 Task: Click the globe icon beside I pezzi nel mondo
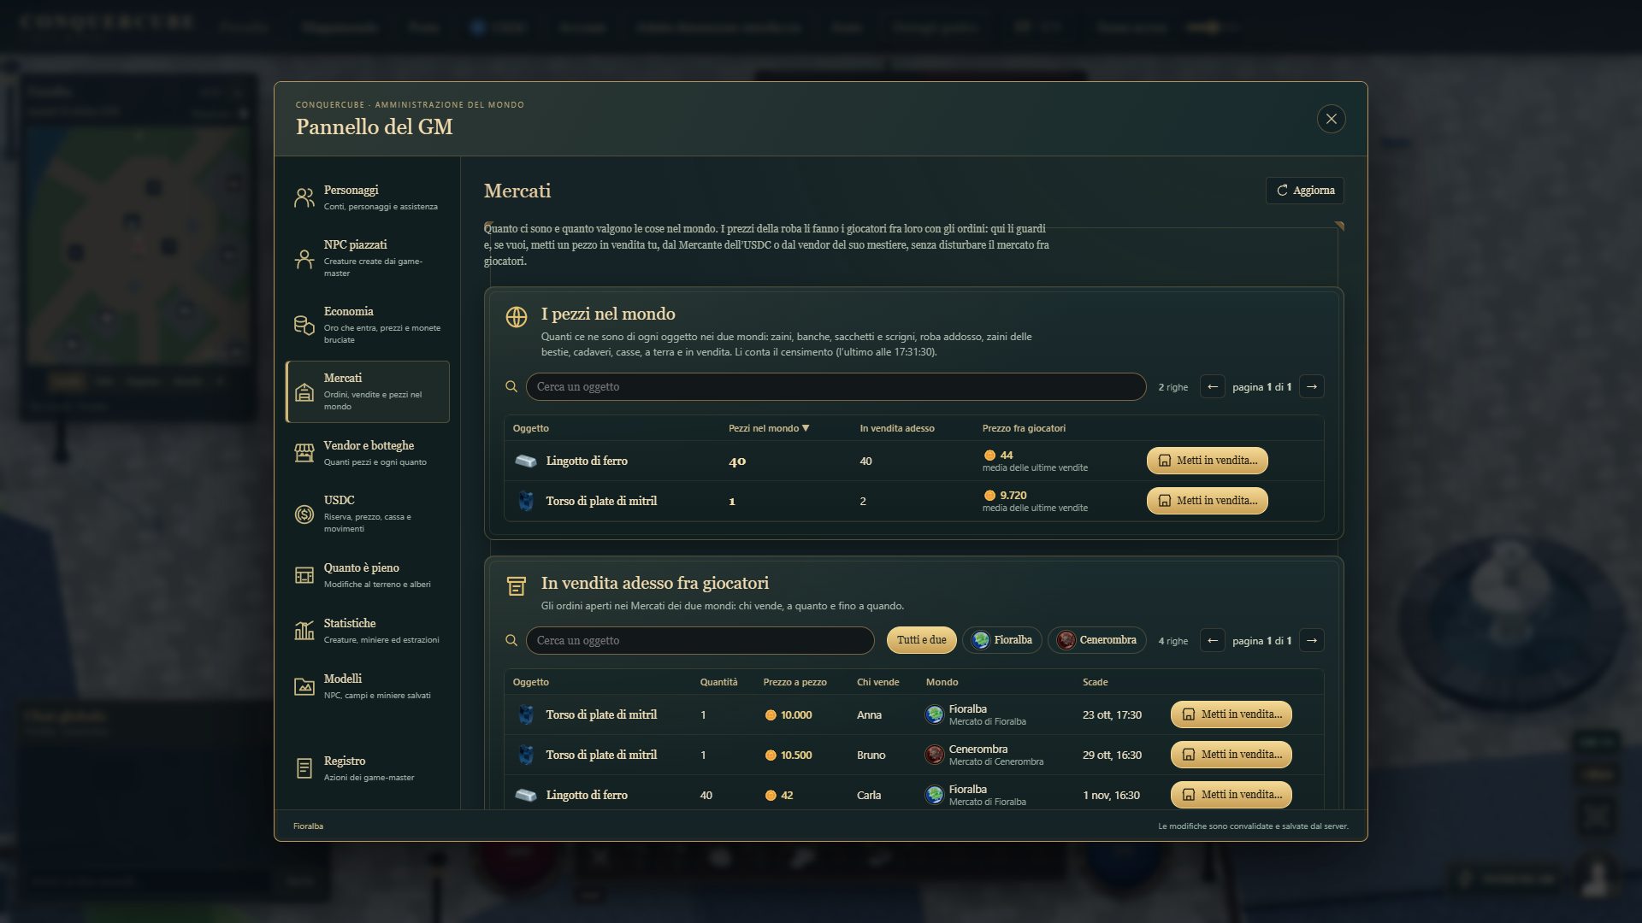[x=516, y=317]
